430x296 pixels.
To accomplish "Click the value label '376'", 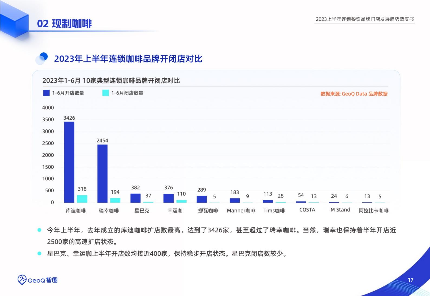I will pos(168,187).
